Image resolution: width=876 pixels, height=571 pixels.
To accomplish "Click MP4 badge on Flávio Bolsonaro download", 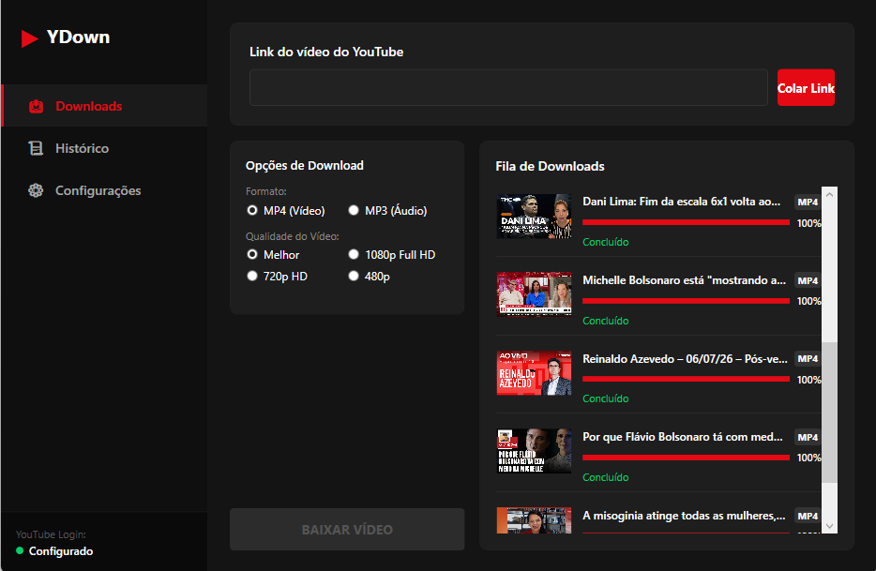I will (808, 438).
